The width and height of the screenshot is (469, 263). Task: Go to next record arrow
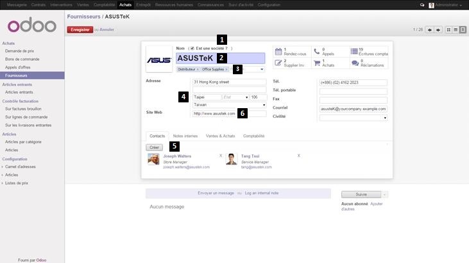438,30
